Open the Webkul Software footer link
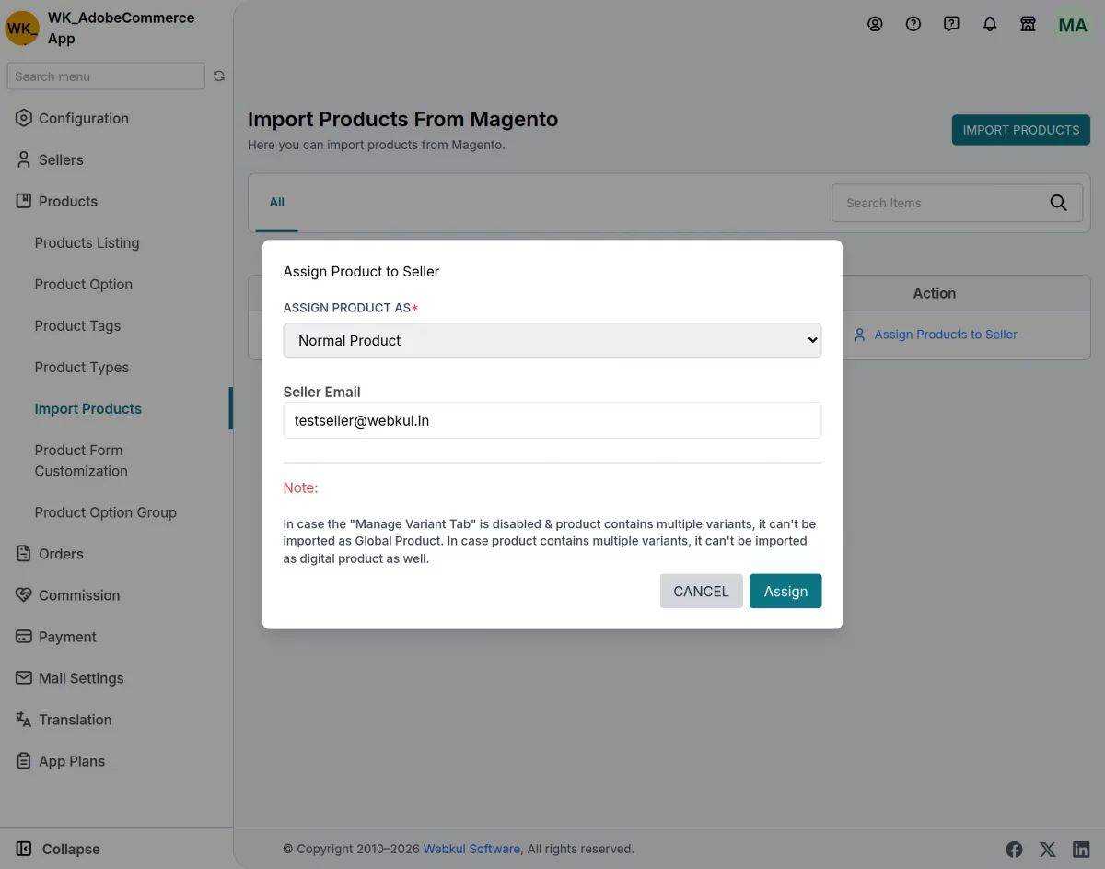 pyautogui.click(x=471, y=849)
